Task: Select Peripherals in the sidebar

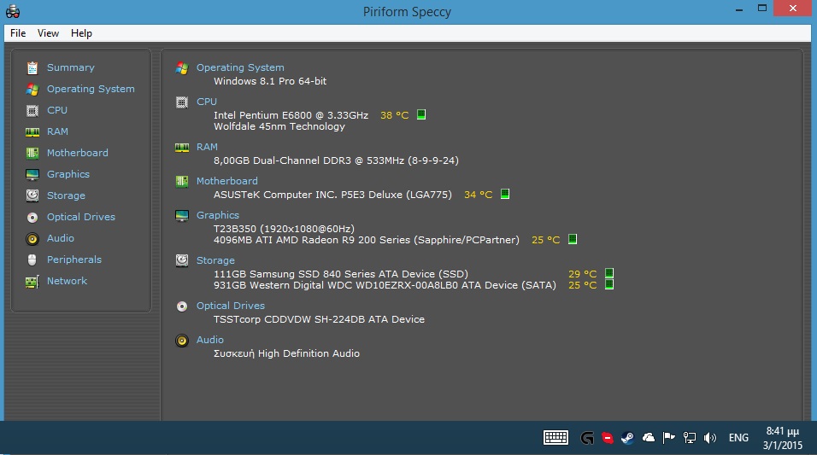Action: pyautogui.click(x=74, y=260)
